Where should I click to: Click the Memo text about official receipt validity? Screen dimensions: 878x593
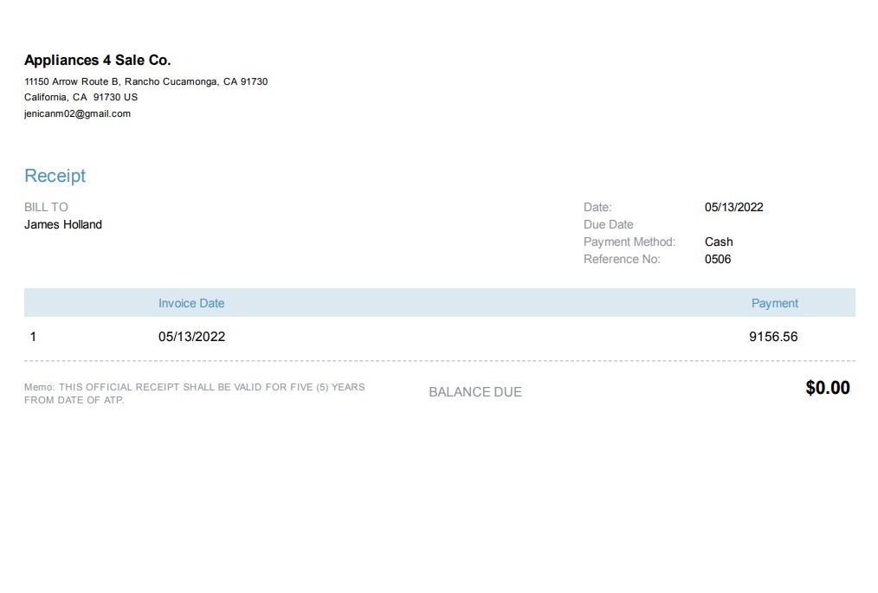(x=194, y=394)
